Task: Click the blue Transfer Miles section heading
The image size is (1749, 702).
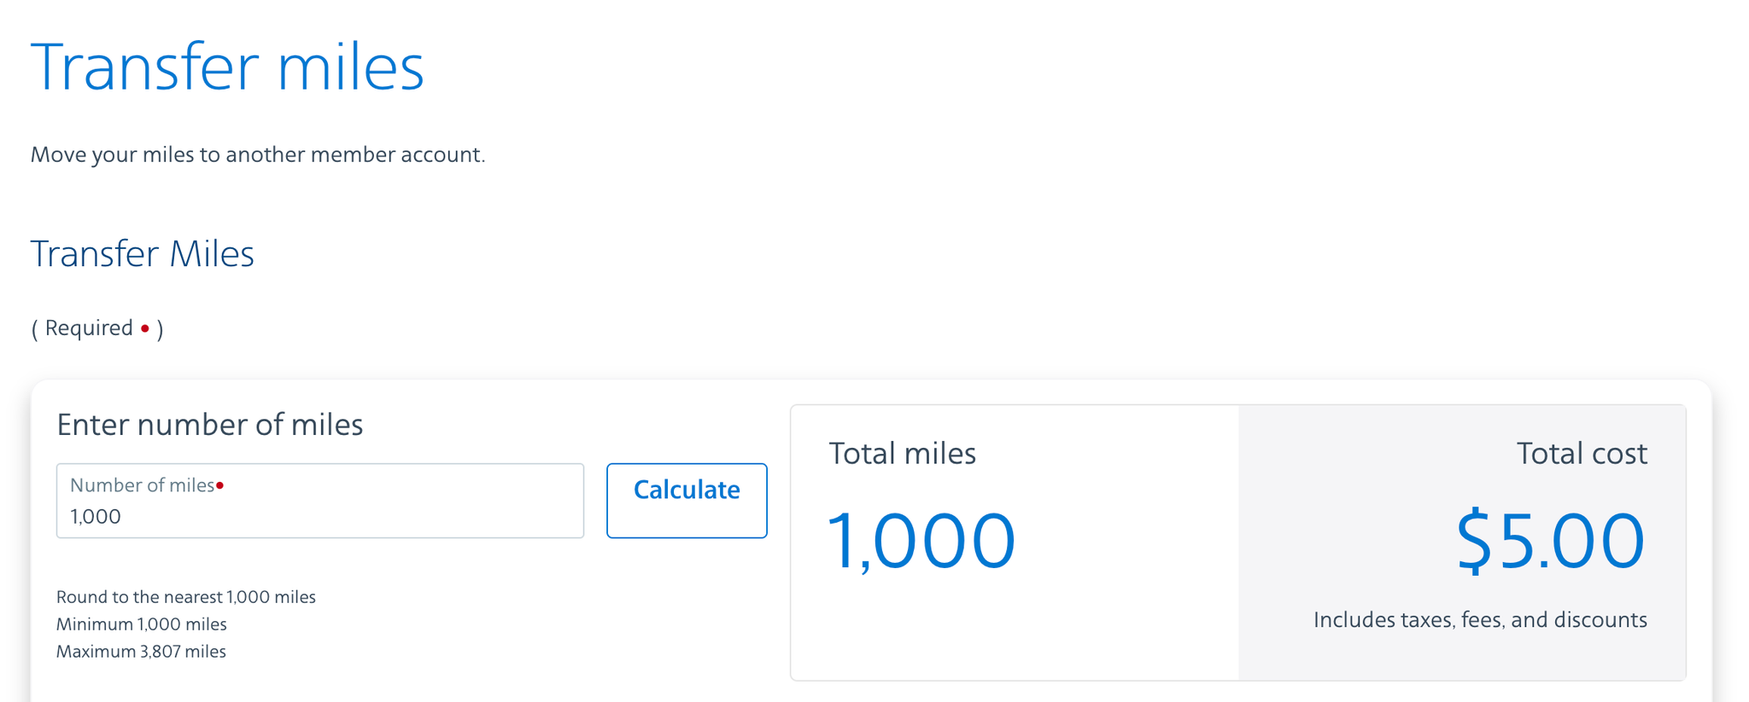Action: pyautogui.click(x=142, y=253)
